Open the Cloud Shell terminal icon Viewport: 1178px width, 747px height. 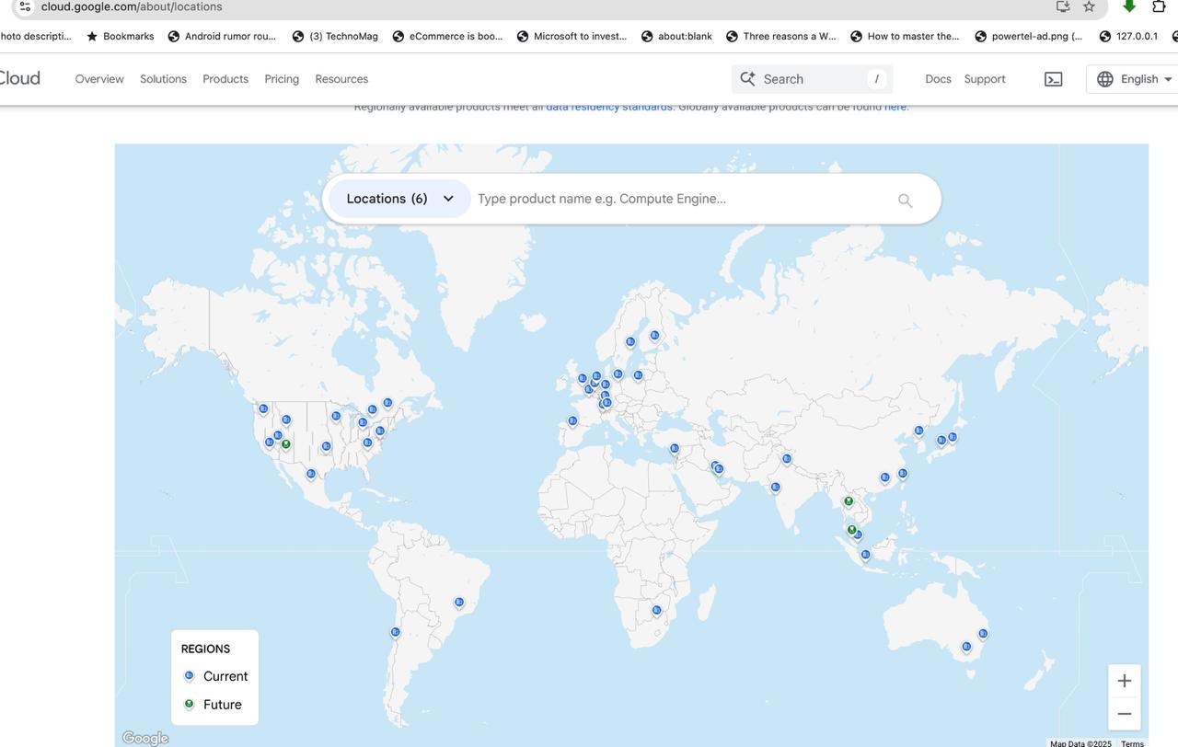[x=1053, y=79]
